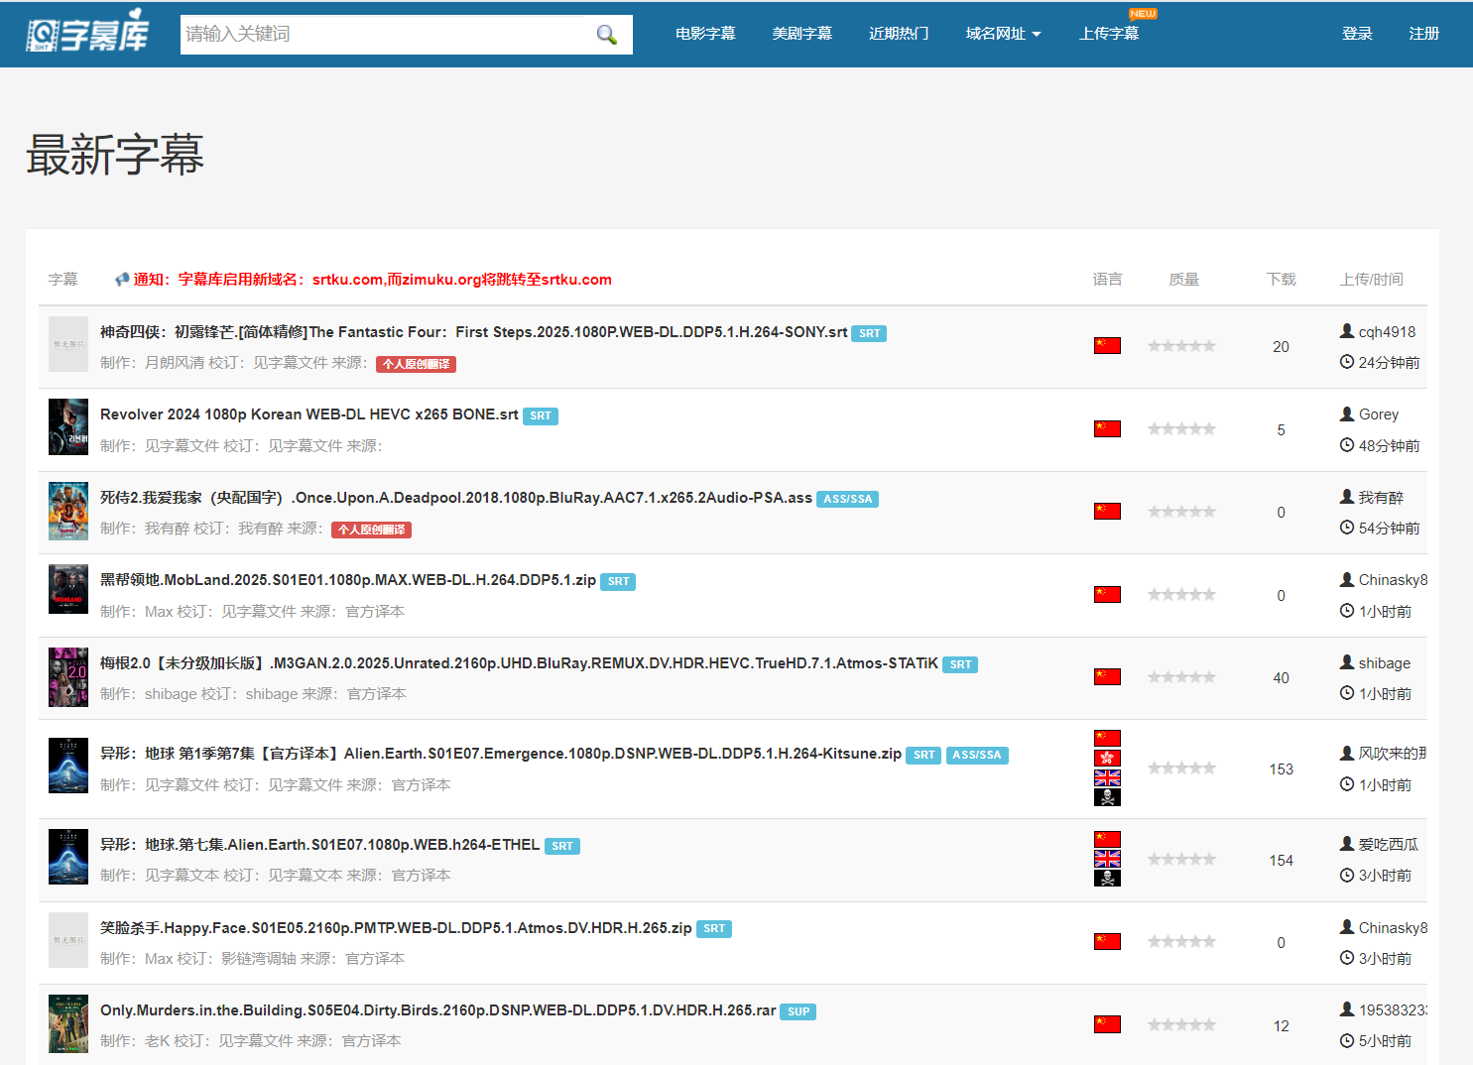Click the 登录 link
Viewport: 1473px width, 1065px height.
coord(1357,34)
